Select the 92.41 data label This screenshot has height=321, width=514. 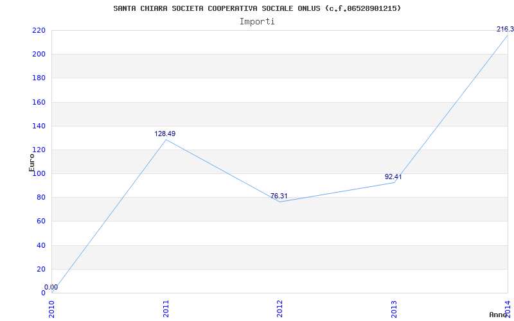393,177
